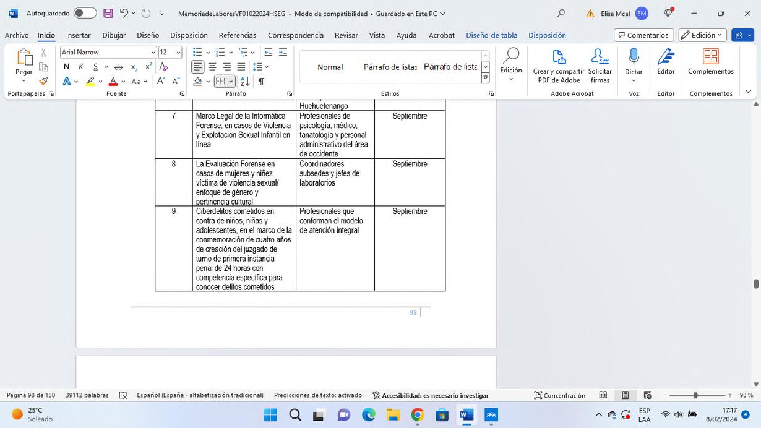Click the Numbering list icon
Image resolution: width=761 pixels, height=428 pixels.
point(220,53)
